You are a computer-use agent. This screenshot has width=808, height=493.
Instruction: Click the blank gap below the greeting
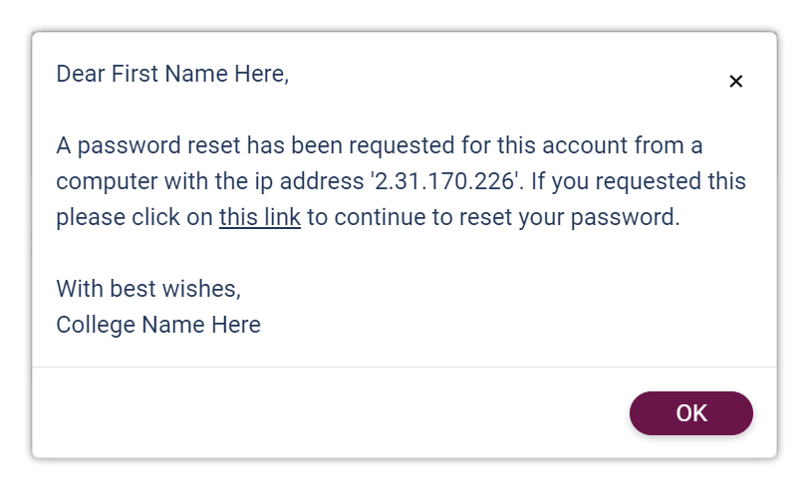(x=404, y=110)
